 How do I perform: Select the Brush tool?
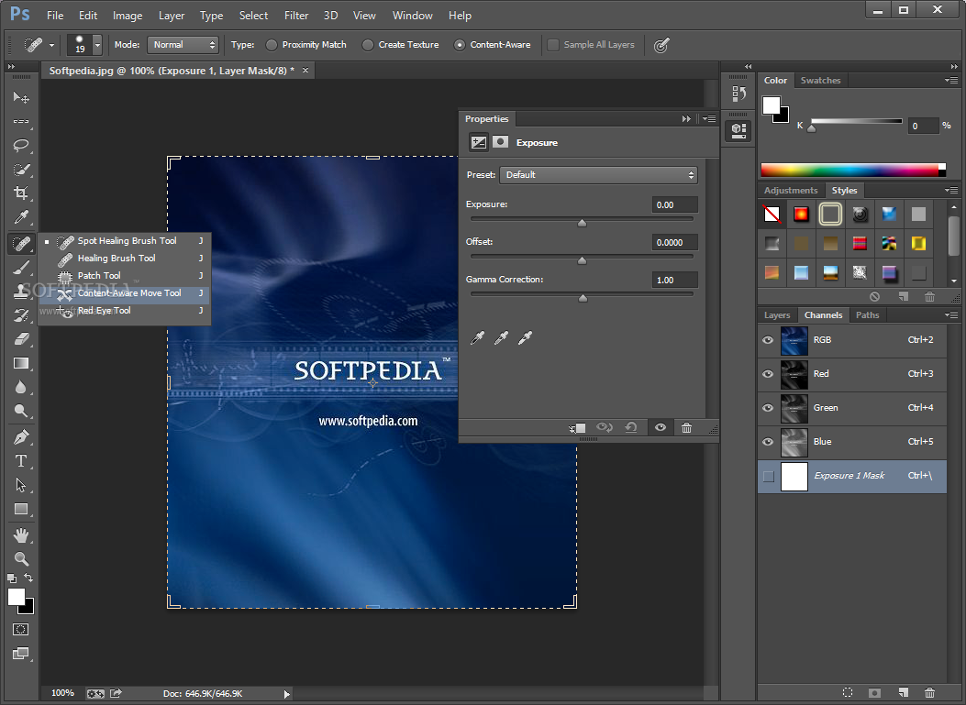pos(21,268)
